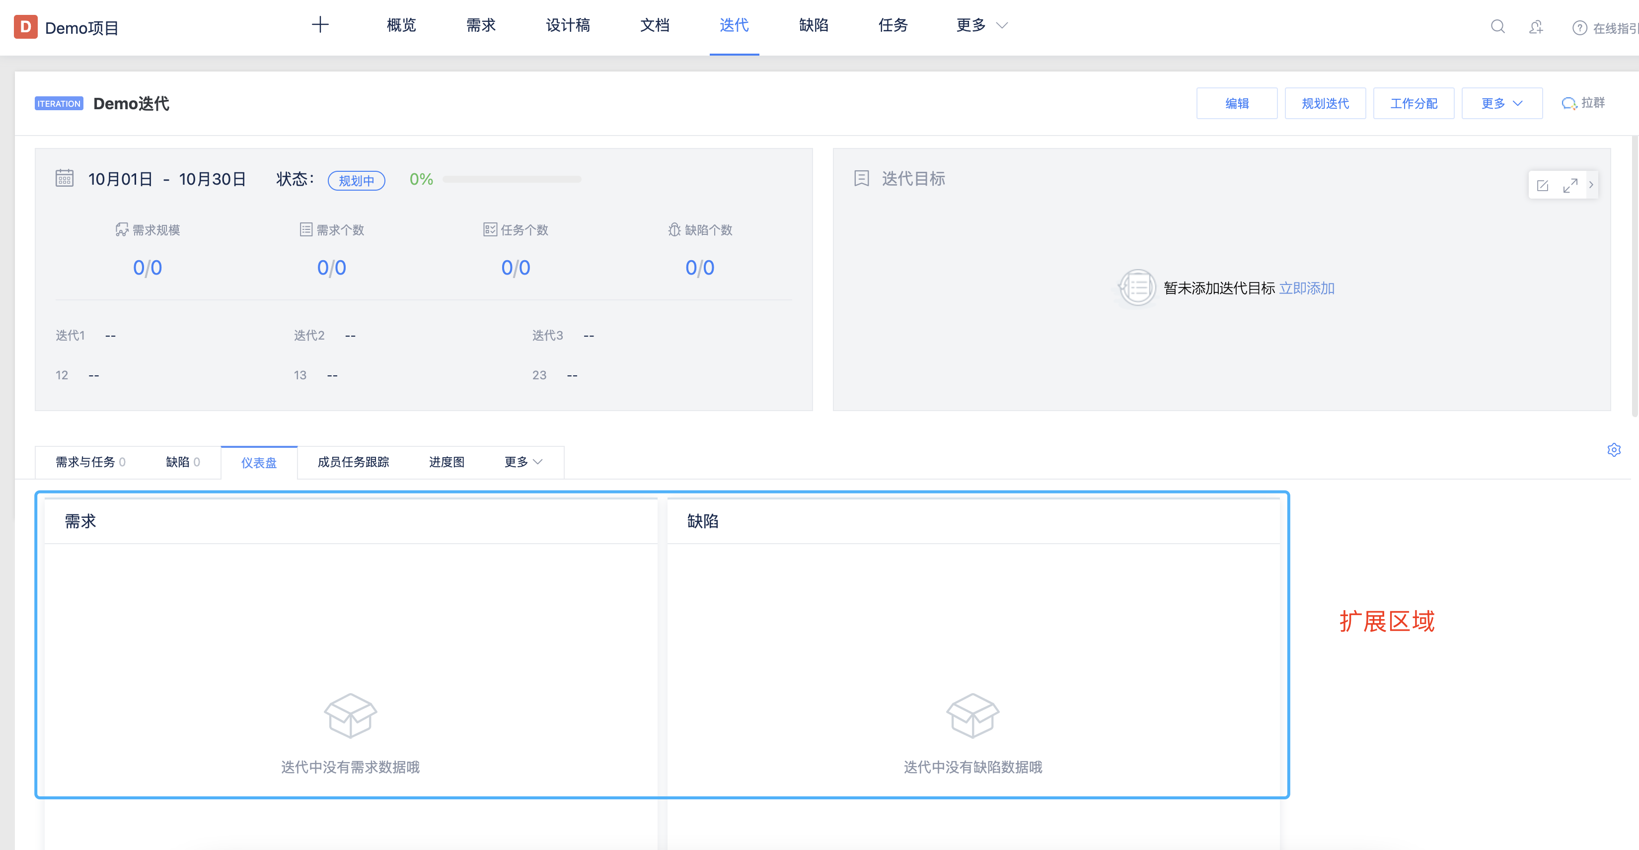
Task: Expand the tab bar 更多 dropdown
Action: click(x=523, y=462)
